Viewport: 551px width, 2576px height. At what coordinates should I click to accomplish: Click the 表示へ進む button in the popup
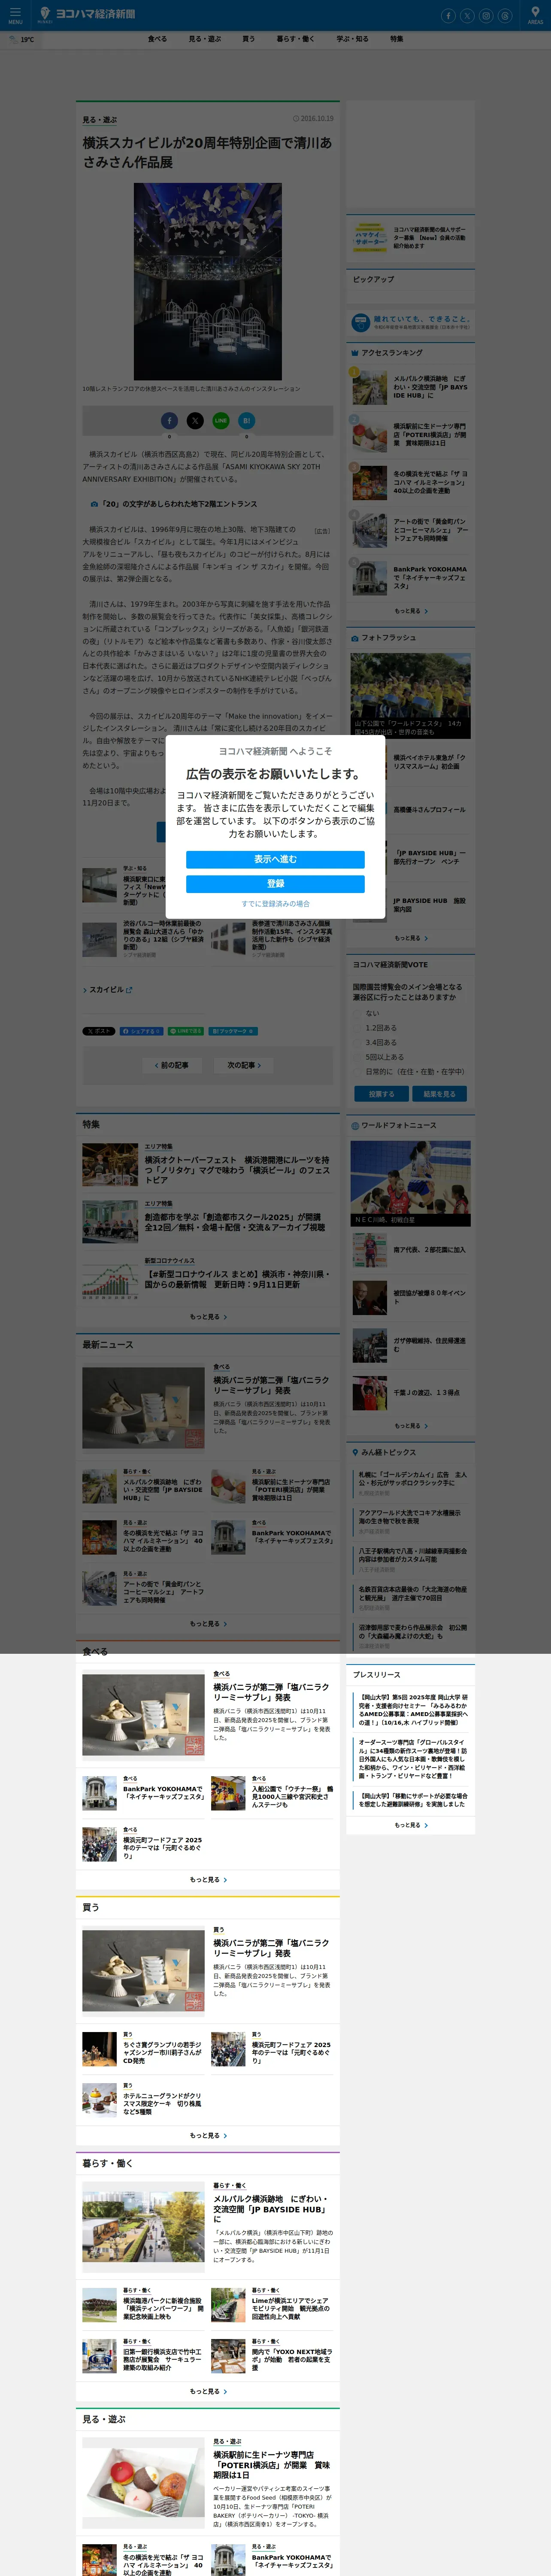275,859
